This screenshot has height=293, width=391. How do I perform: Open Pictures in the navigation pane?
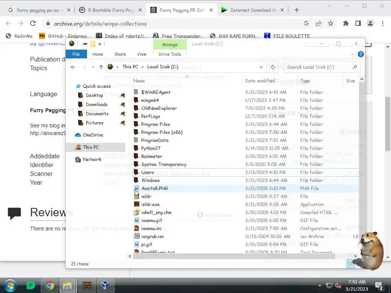tap(94, 122)
